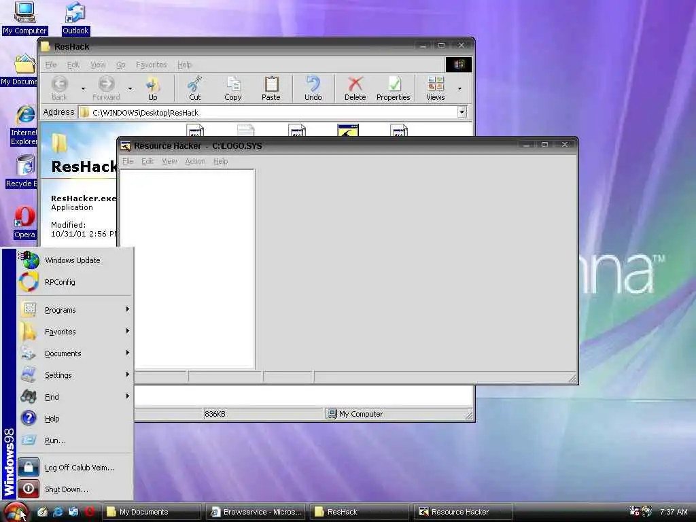Switch to My Documents taskbar button
Image resolution: width=696 pixels, height=522 pixels.
click(x=152, y=512)
